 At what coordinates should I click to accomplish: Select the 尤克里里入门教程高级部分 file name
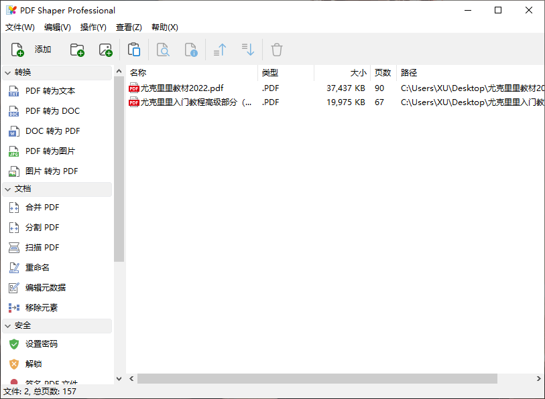tap(196, 102)
